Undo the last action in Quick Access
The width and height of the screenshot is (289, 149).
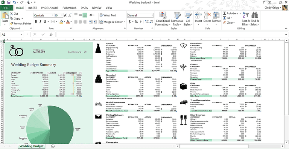15,2
